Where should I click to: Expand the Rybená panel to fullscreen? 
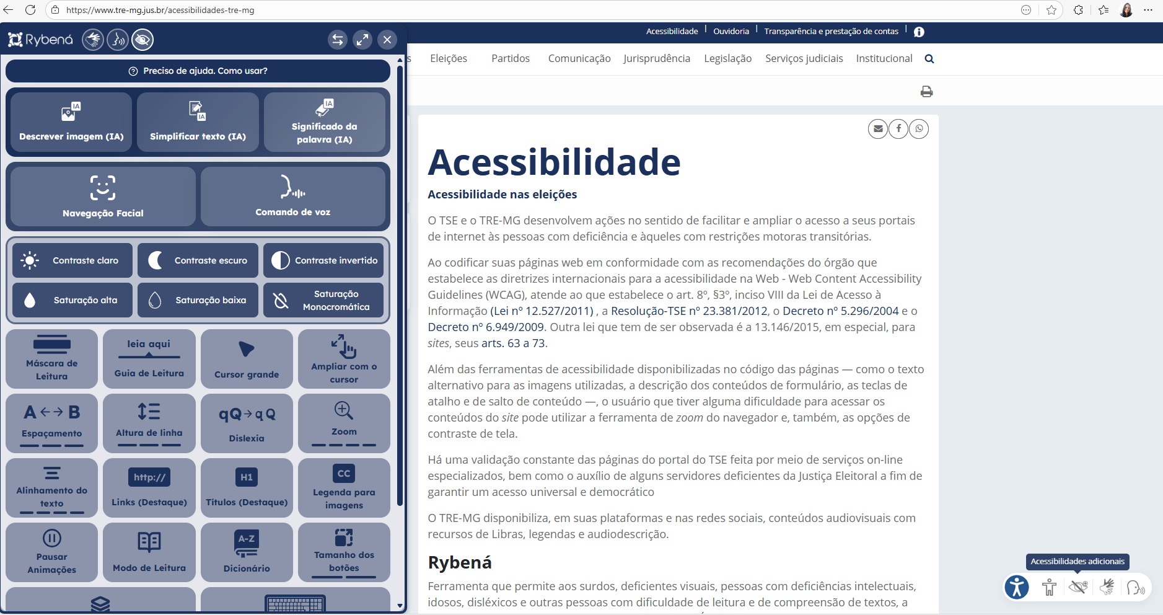tap(362, 40)
